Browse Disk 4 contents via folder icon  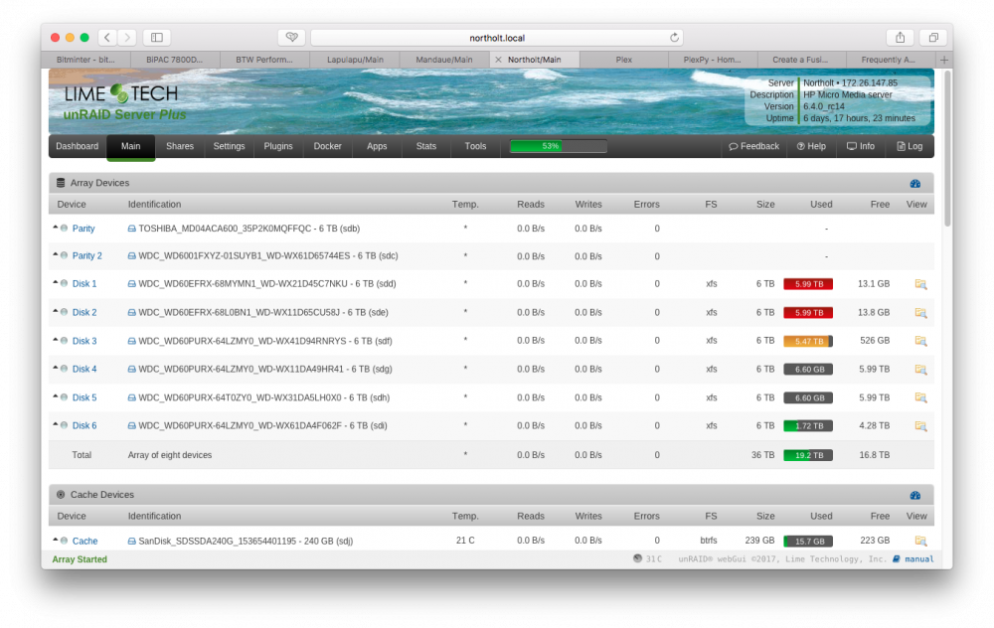point(920,369)
